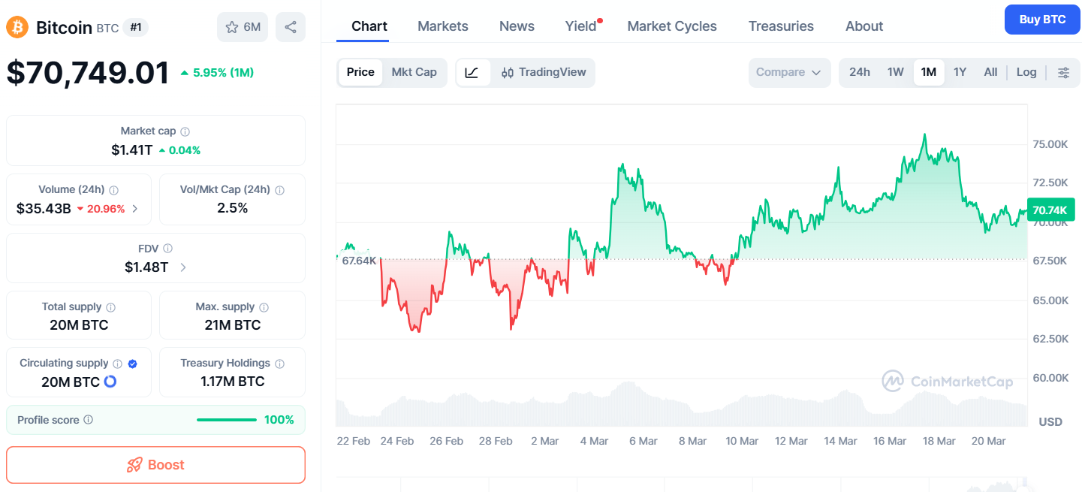Set chart range to 1M
Viewport: 1082px width, 492px height.
[x=929, y=72]
